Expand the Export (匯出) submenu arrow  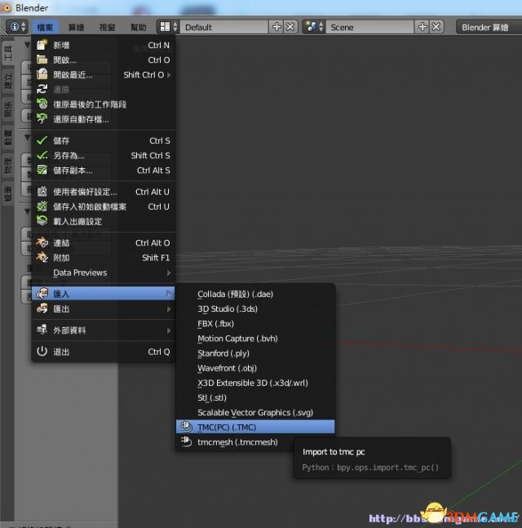[x=169, y=308]
